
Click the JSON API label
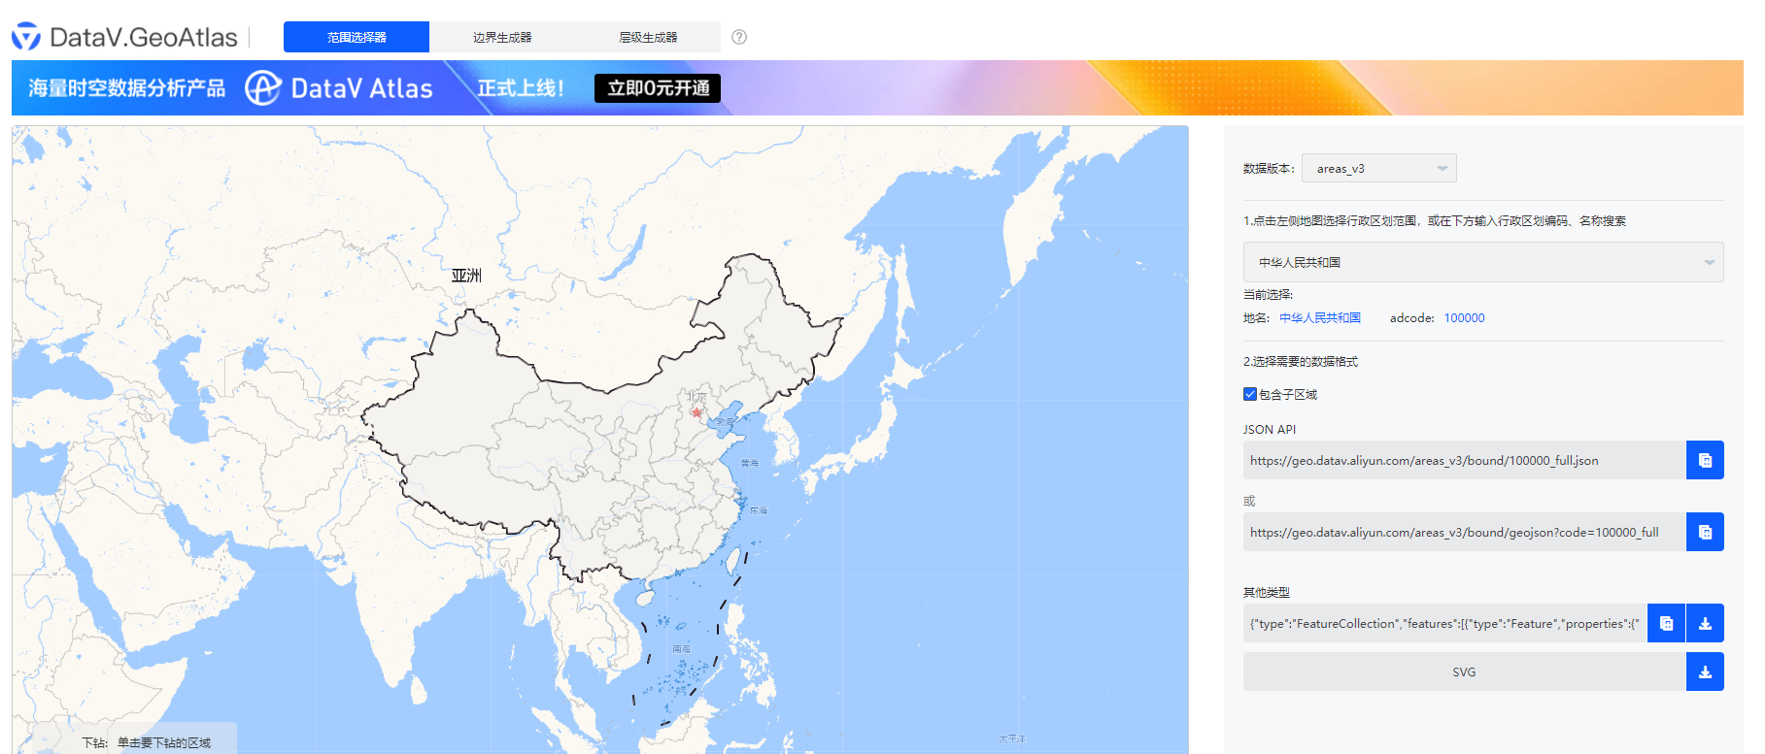pyautogui.click(x=1270, y=429)
